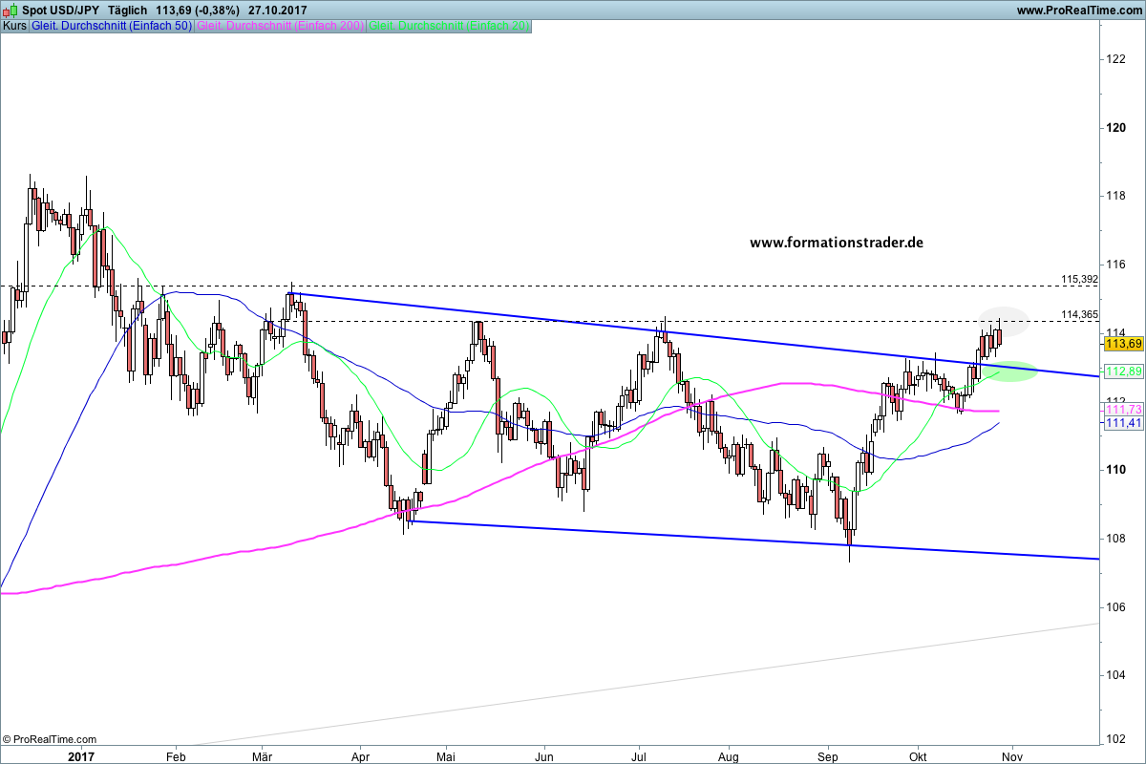Click the candlestick icon beside Spot USD/JPY
1146x764 pixels.
click(10, 10)
